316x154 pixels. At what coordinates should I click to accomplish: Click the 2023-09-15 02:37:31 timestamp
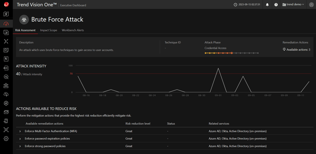click(x=249, y=5)
